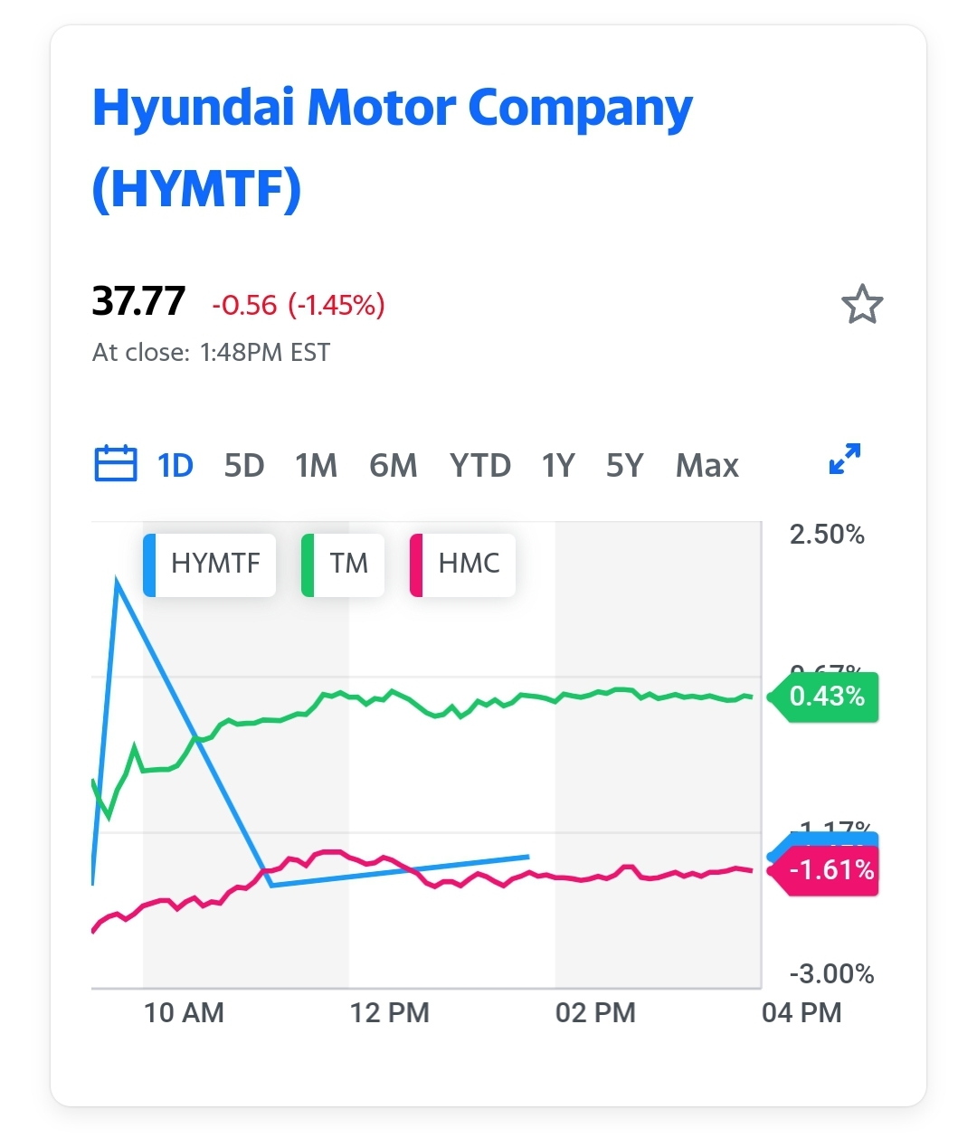Switch chart to 6M range
The image size is (977, 1138).
(x=394, y=466)
